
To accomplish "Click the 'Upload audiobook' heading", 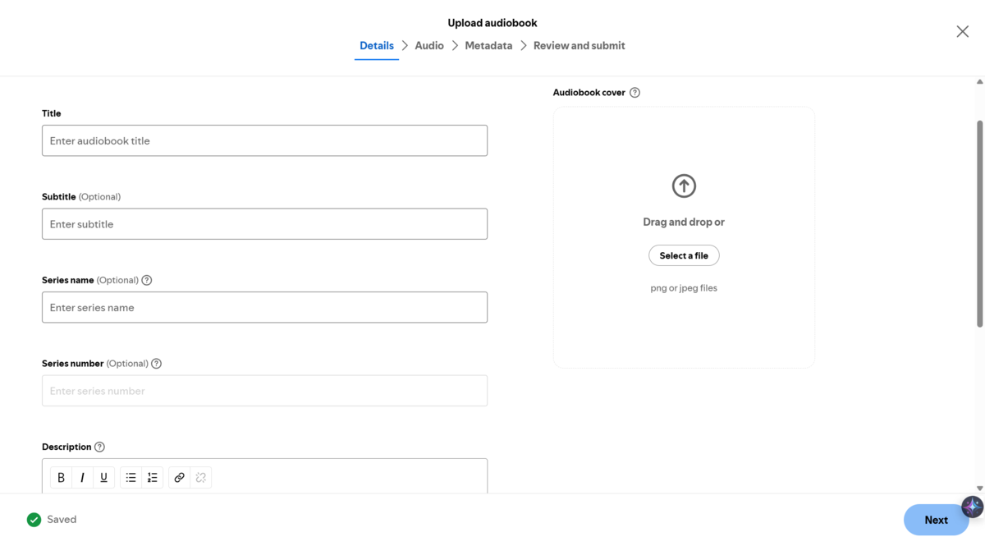I will point(492,23).
